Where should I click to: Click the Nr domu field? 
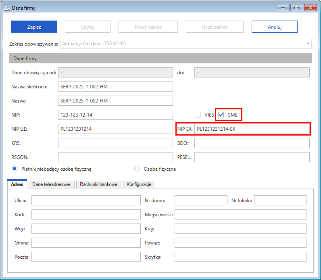pos(201,200)
